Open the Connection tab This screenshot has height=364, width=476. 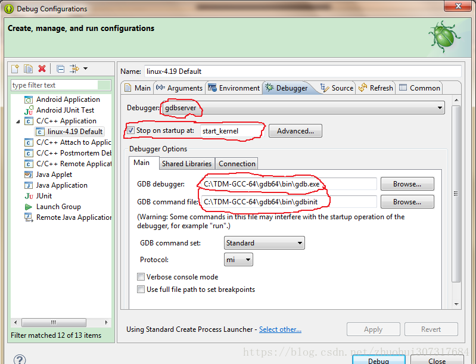[x=237, y=164]
